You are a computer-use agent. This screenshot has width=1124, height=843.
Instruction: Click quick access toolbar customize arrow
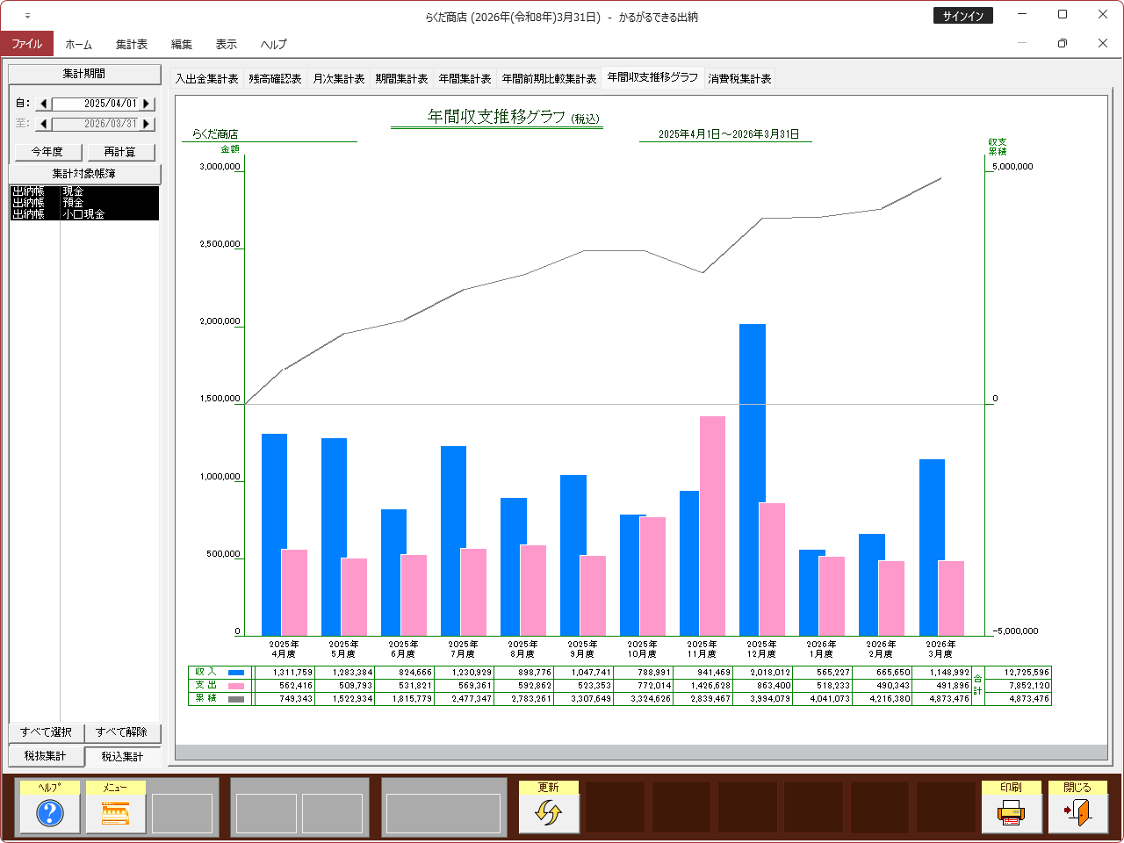click(x=27, y=16)
